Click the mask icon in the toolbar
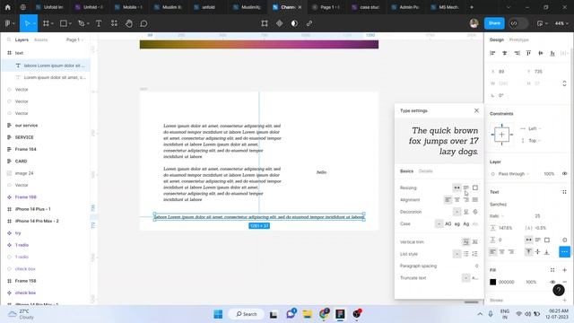 pos(294,23)
